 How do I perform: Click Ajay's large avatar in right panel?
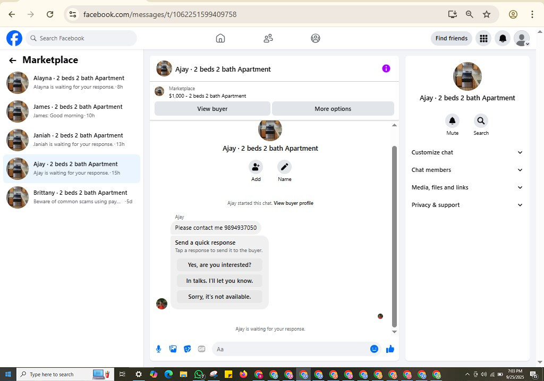[x=467, y=76]
